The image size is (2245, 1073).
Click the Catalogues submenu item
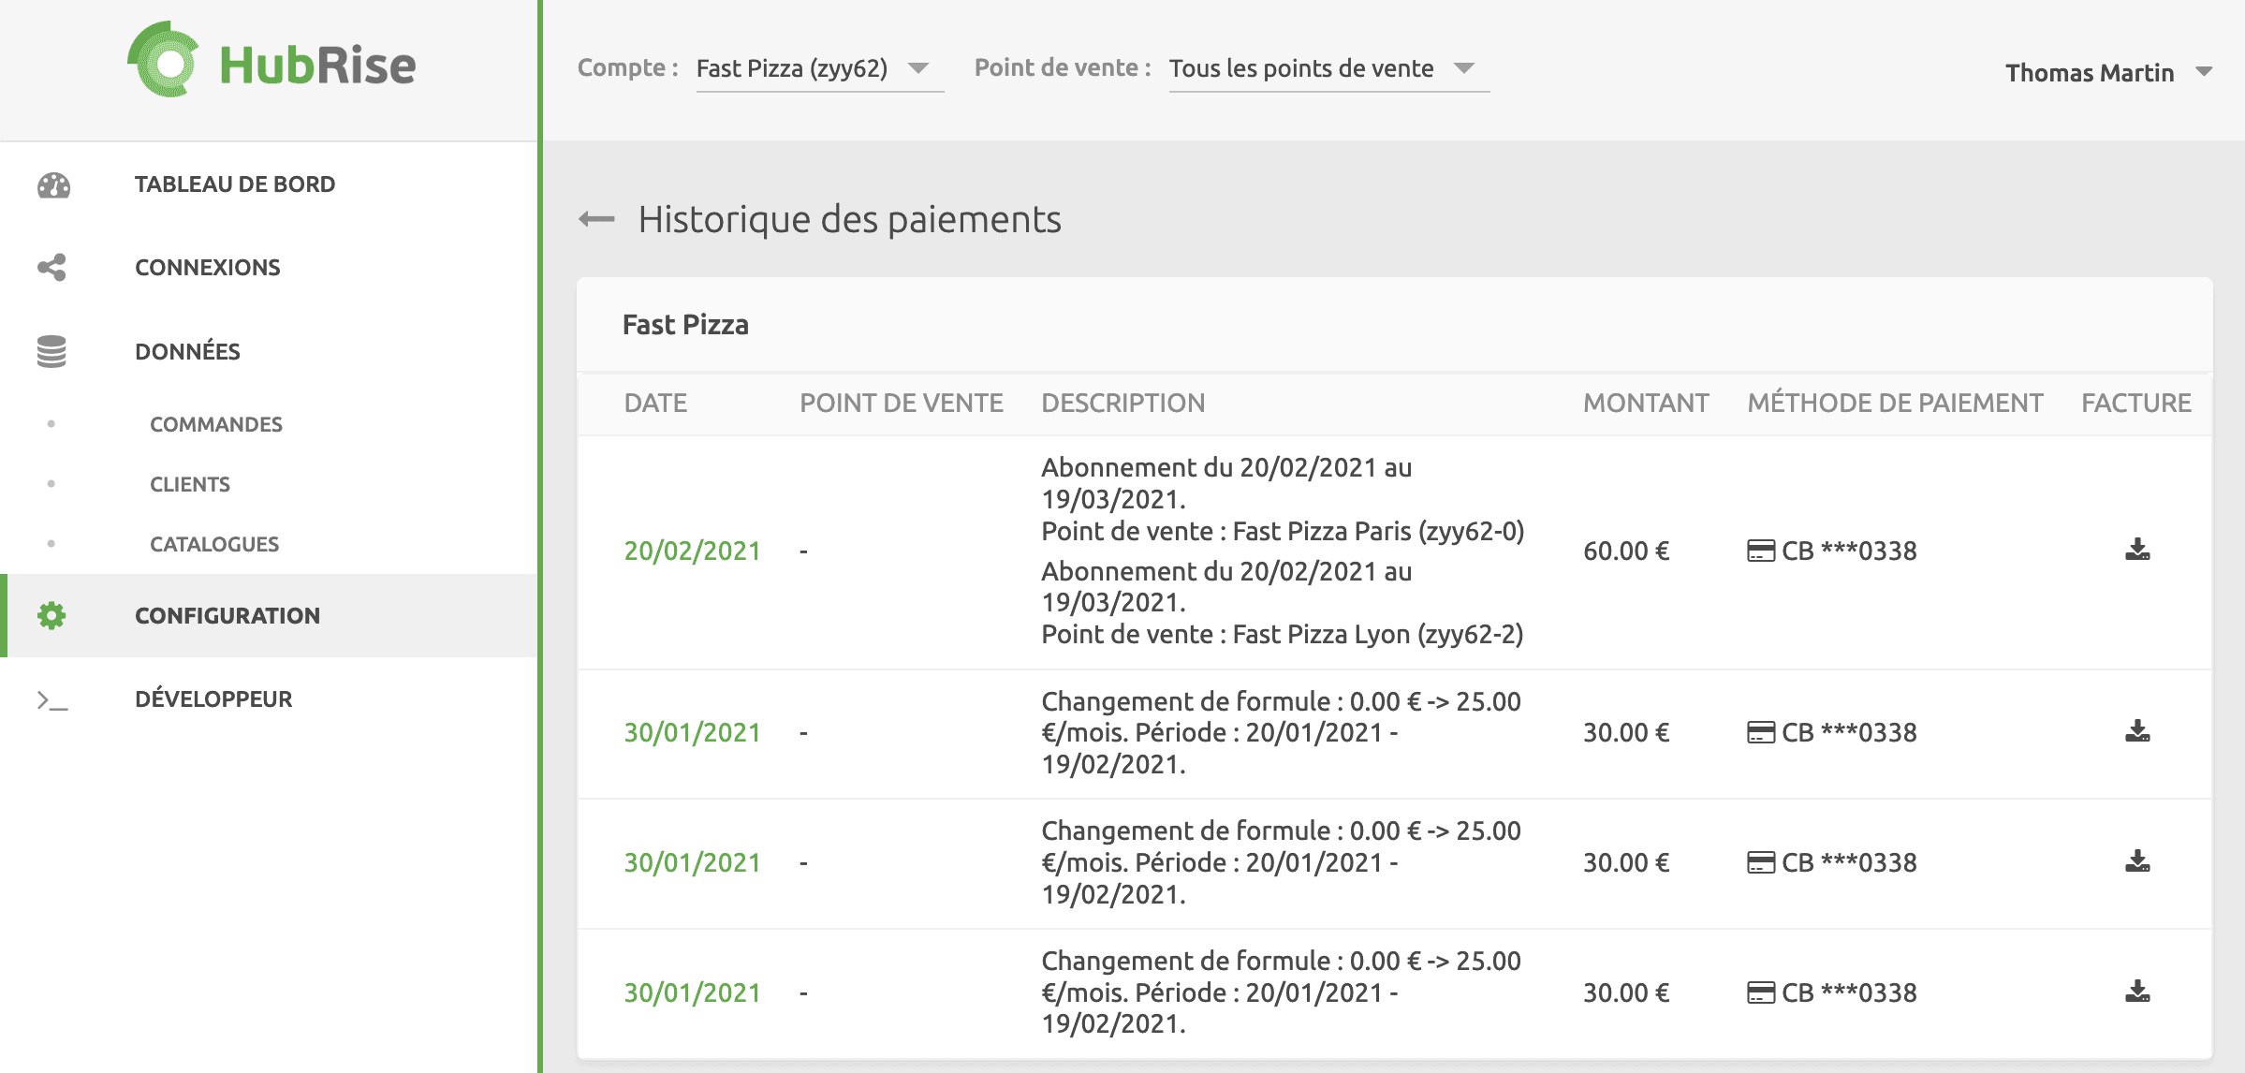pyautogui.click(x=216, y=543)
